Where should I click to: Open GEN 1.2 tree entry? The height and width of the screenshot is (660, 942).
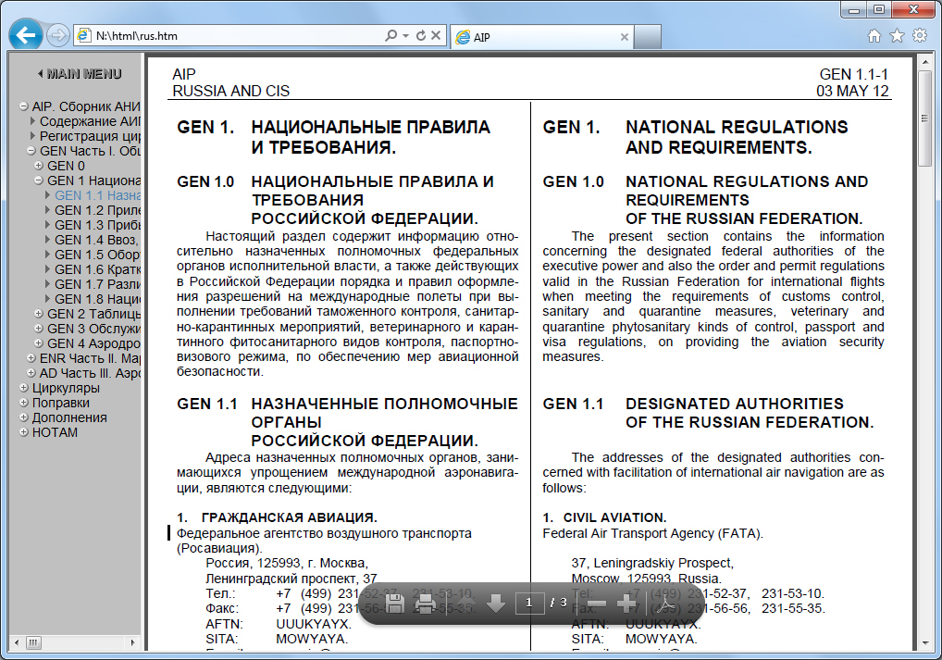(x=97, y=210)
